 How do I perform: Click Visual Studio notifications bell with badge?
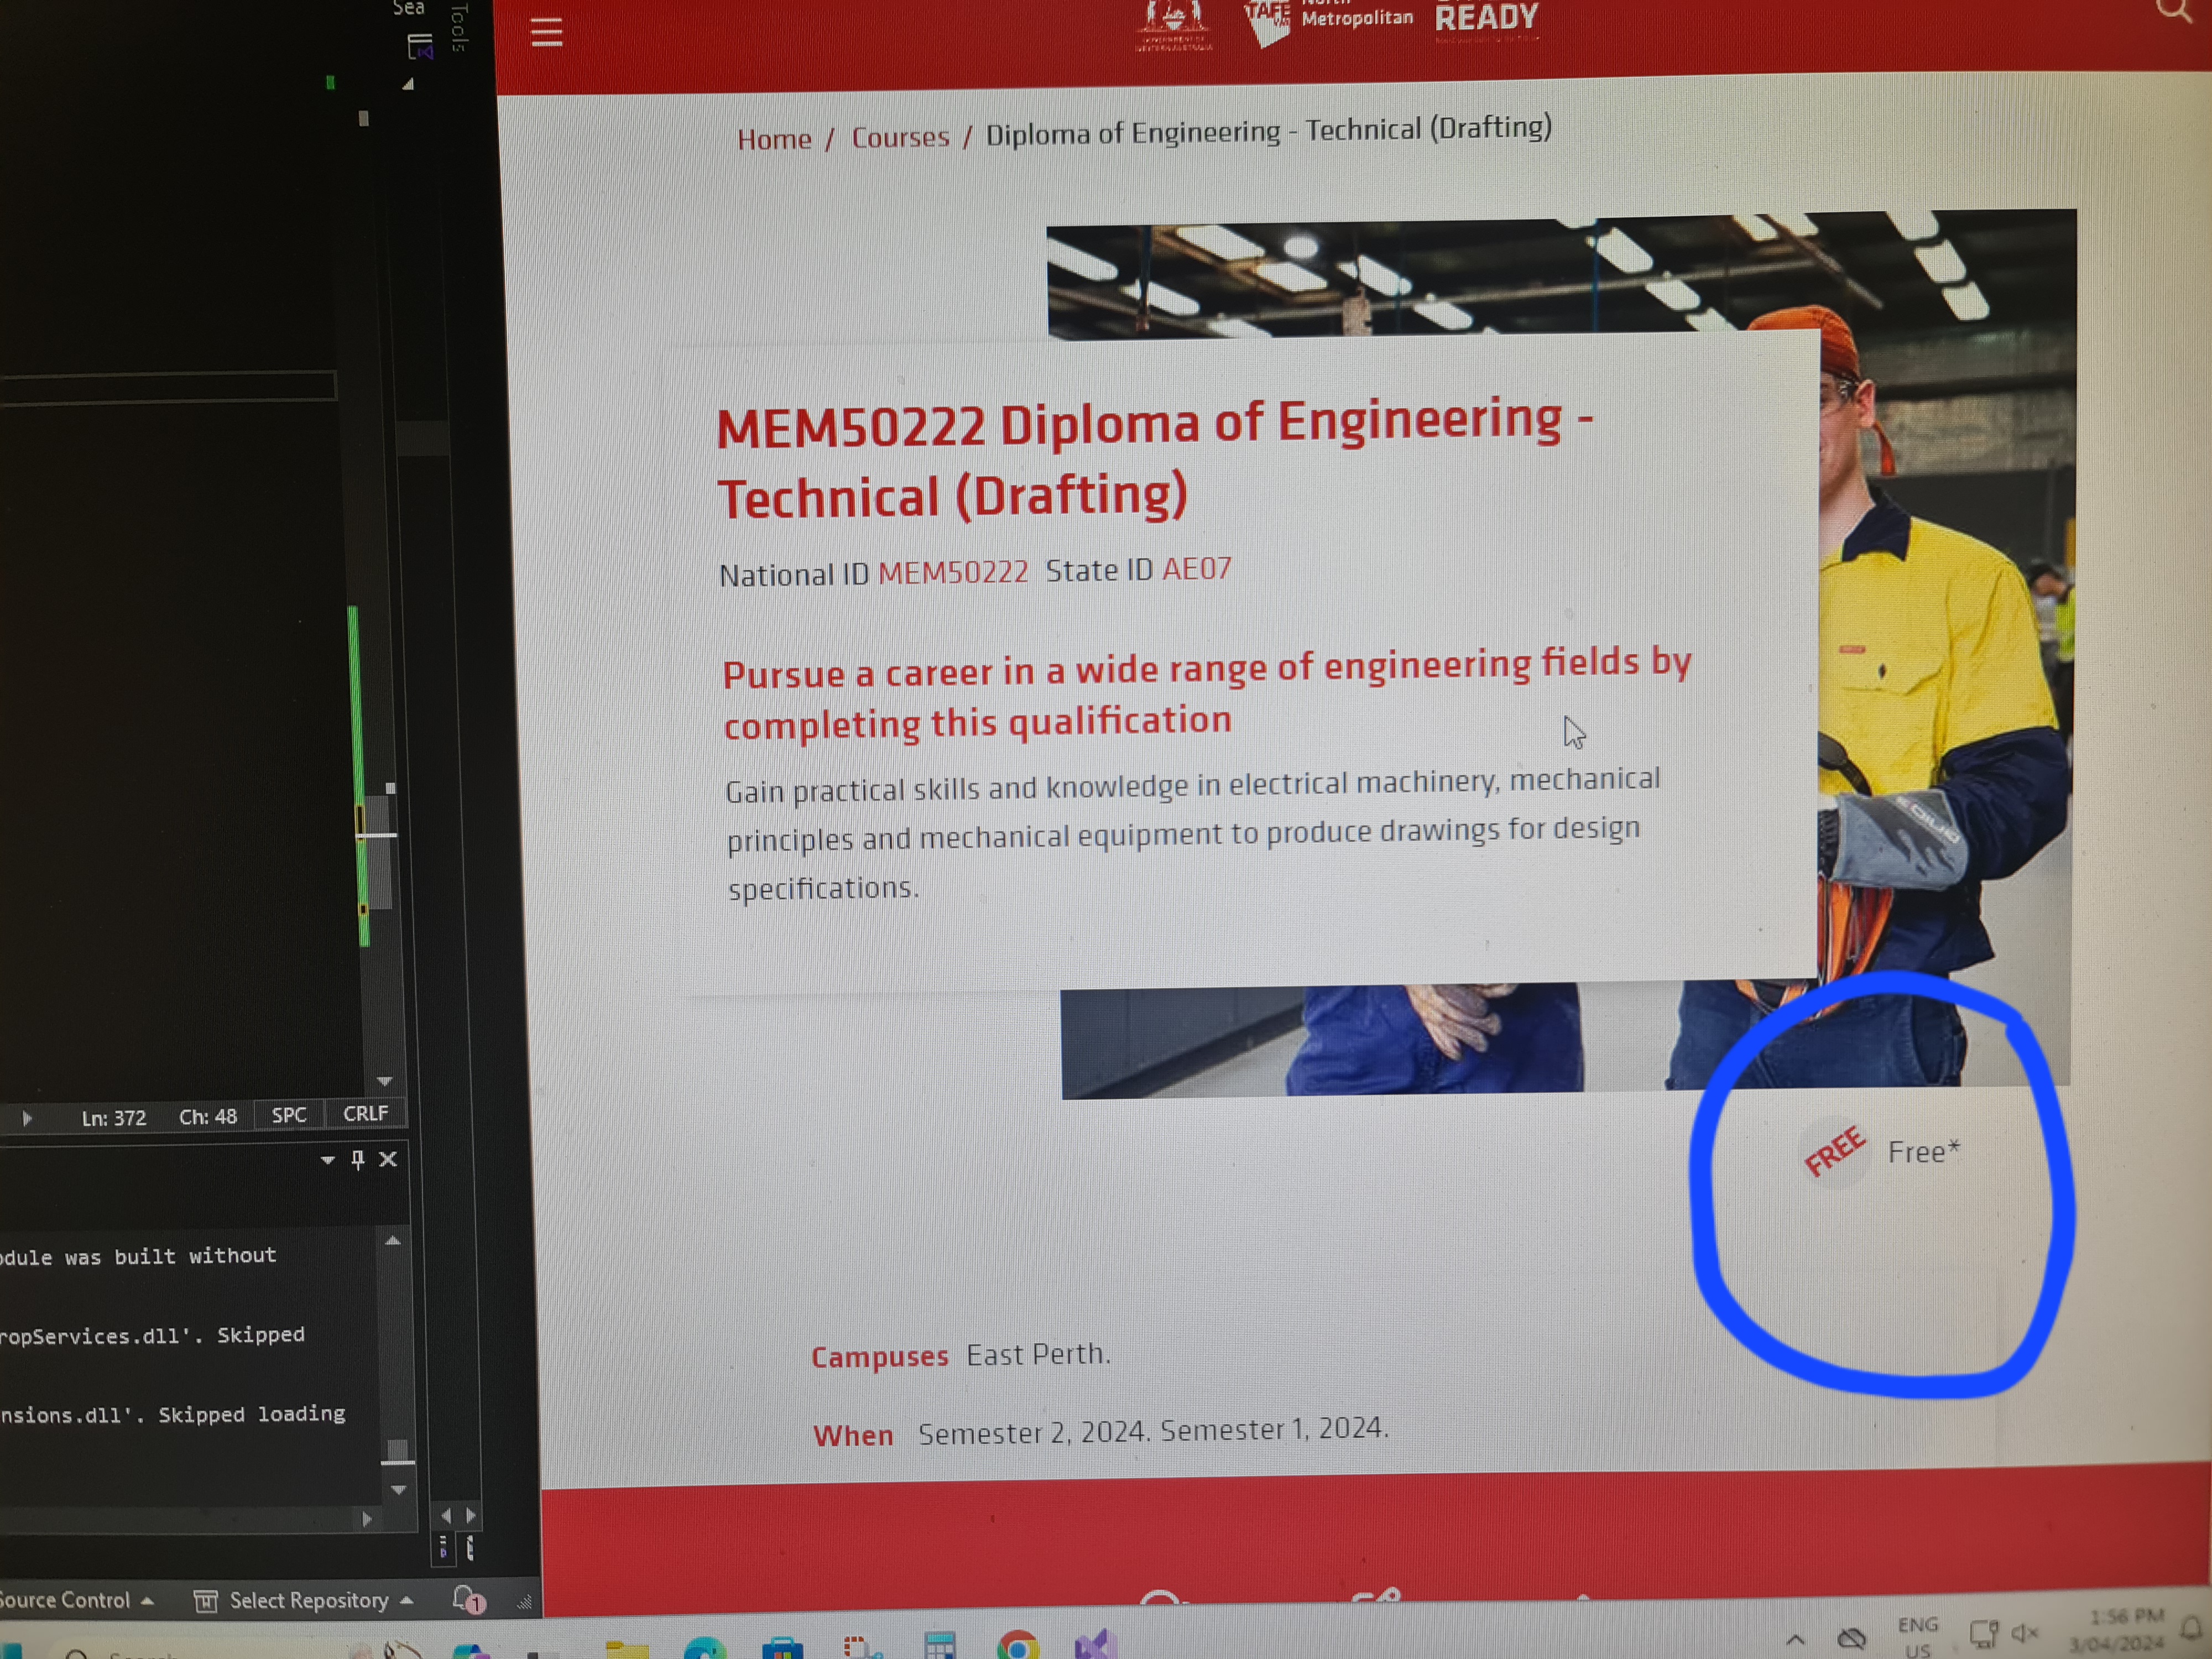click(x=468, y=1599)
